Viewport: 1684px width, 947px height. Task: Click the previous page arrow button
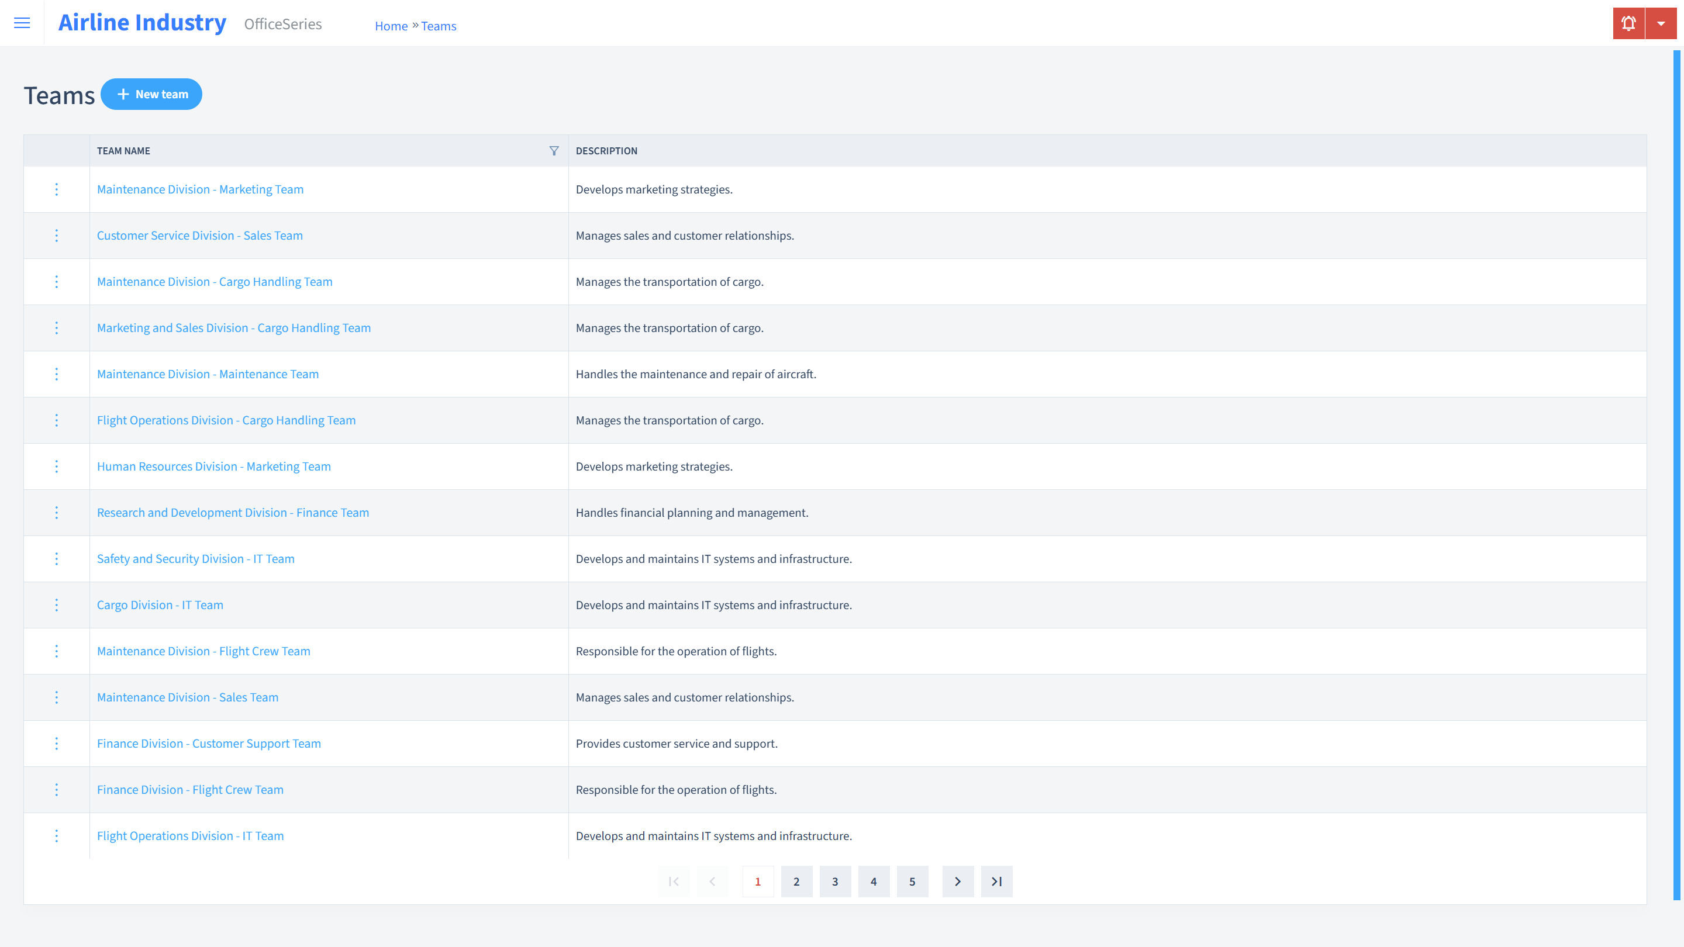(713, 881)
